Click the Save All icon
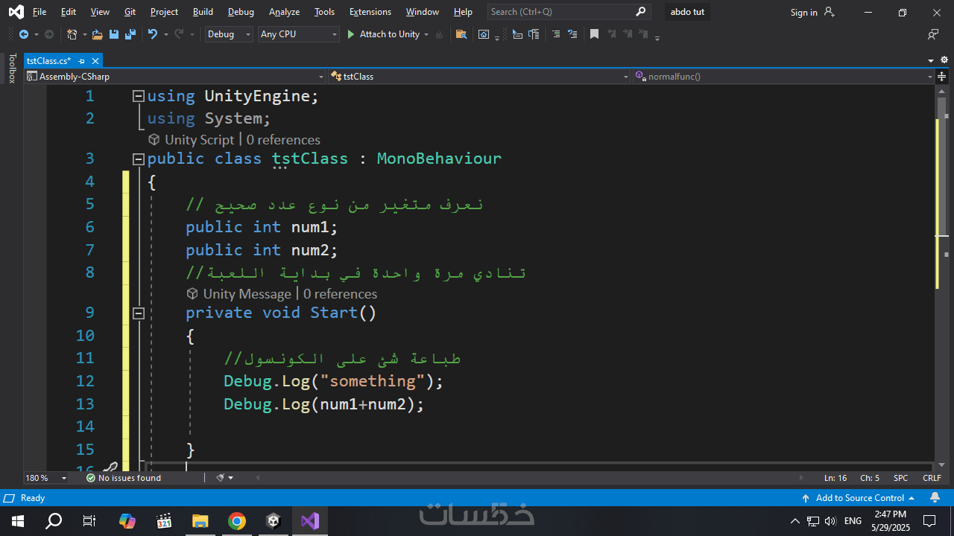 (x=130, y=34)
